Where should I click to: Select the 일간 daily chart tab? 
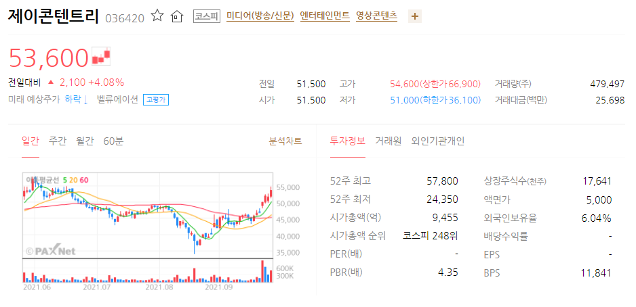click(30, 141)
